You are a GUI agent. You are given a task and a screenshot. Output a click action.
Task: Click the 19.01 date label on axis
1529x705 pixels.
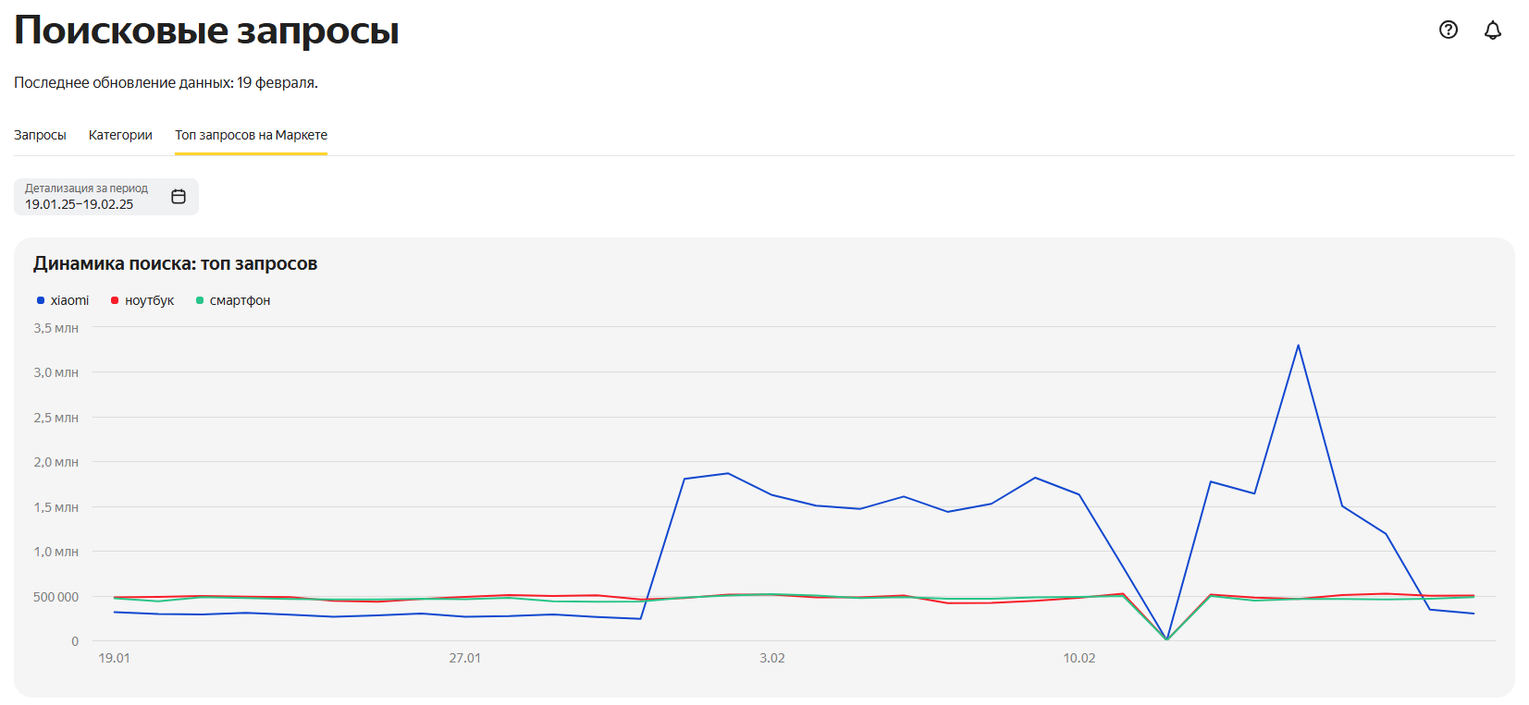click(x=114, y=658)
